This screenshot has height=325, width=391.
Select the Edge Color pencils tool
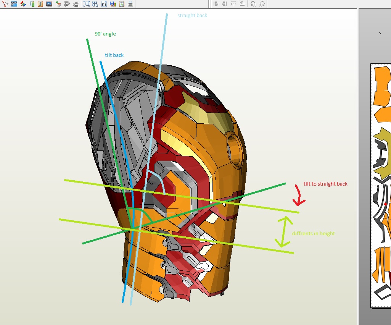click(23, 4)
